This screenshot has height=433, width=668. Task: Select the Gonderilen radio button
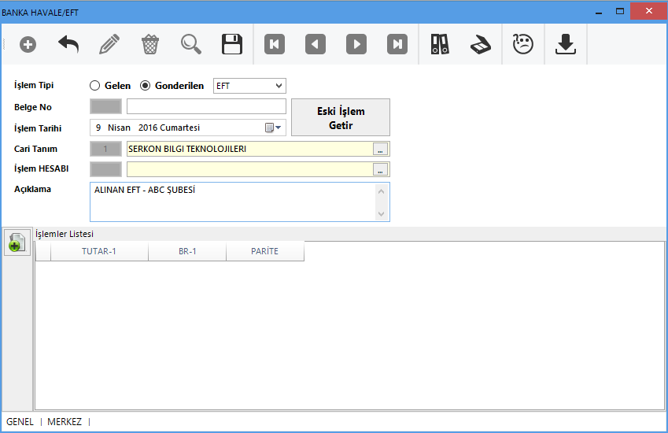[x=145, y=86]
